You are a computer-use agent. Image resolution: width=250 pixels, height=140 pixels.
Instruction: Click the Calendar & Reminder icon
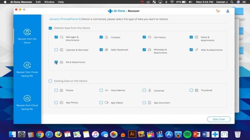coord(62,50)
